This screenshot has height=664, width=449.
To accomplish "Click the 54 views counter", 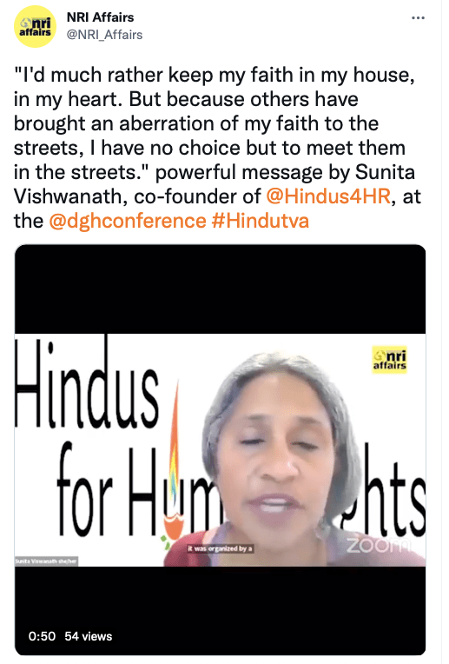I will coord(89,636).
